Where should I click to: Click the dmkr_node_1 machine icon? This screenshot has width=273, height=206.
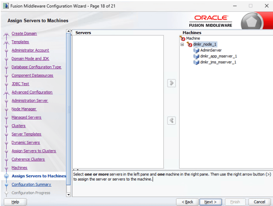click(190, 44)
